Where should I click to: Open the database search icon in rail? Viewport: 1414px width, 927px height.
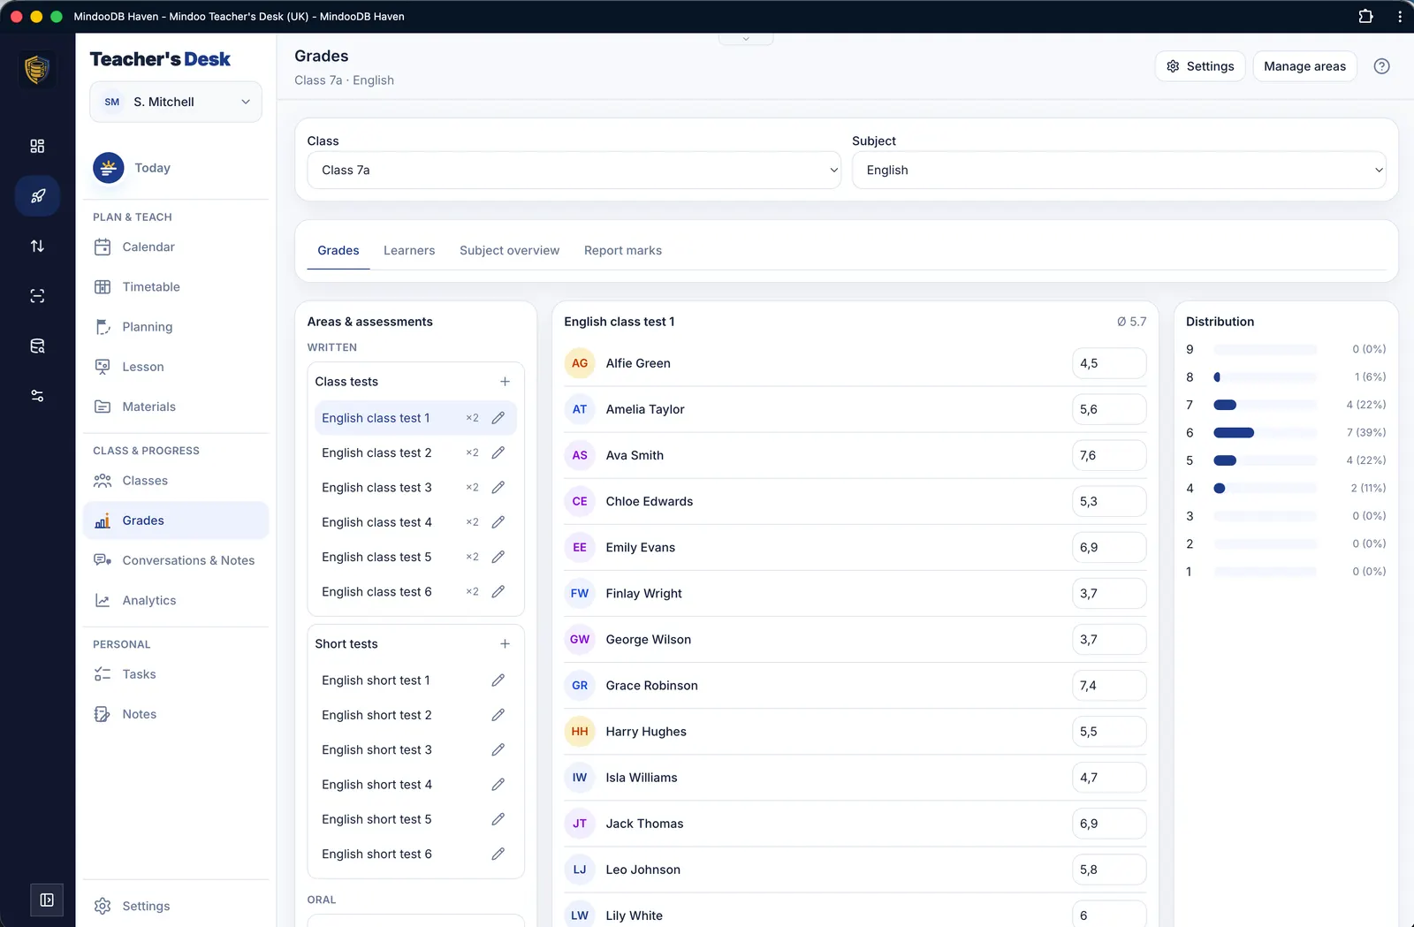point(37,346)
